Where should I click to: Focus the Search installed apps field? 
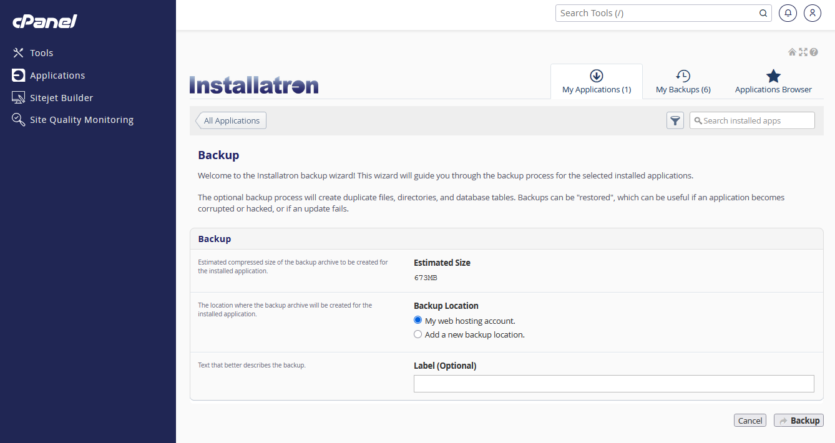(x=752, y=120)
